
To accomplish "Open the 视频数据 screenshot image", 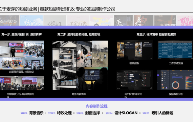I will point(134,50).
